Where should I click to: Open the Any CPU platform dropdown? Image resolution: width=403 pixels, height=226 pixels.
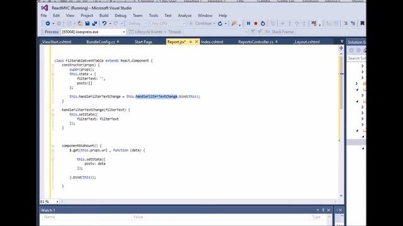(x=168, y=24)
